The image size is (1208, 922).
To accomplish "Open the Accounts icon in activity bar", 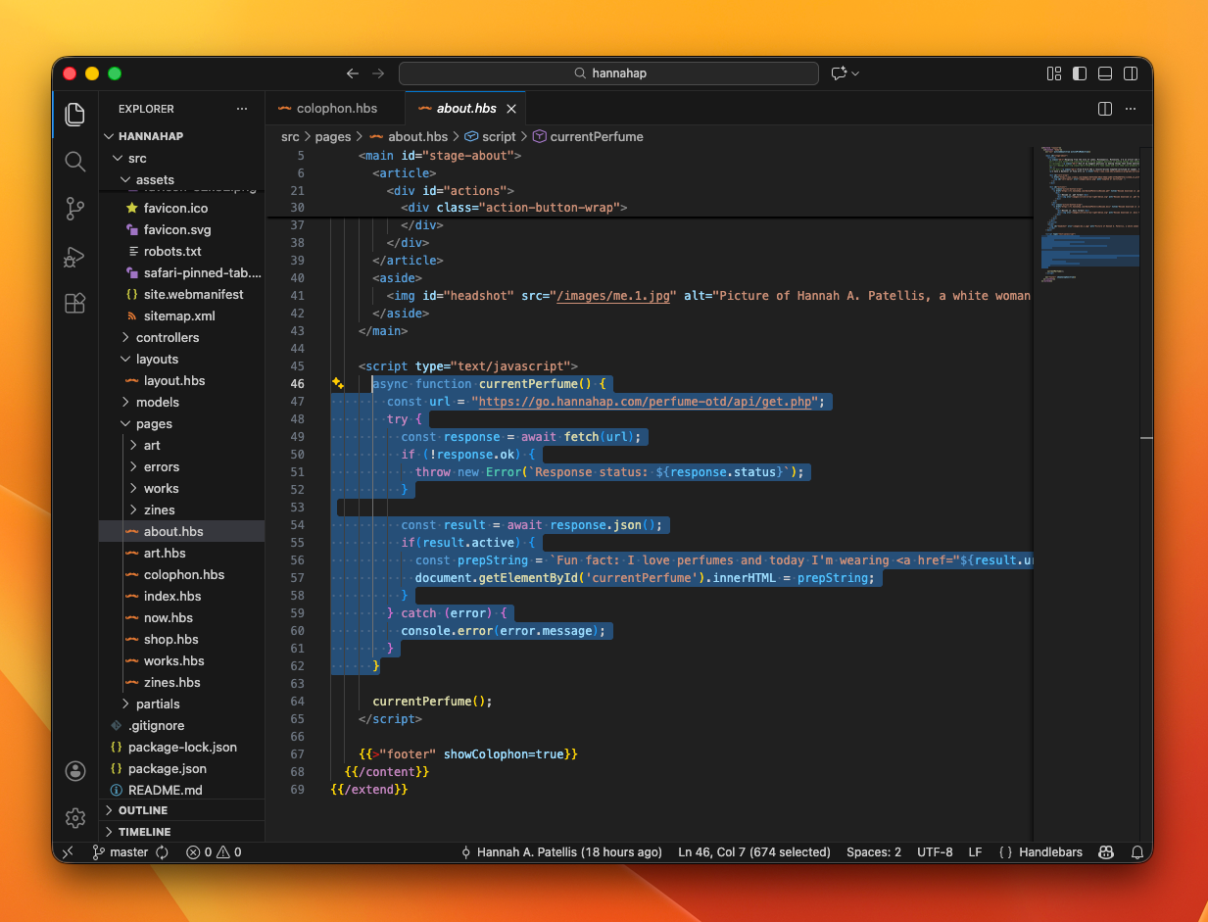I will coord(75,771).
